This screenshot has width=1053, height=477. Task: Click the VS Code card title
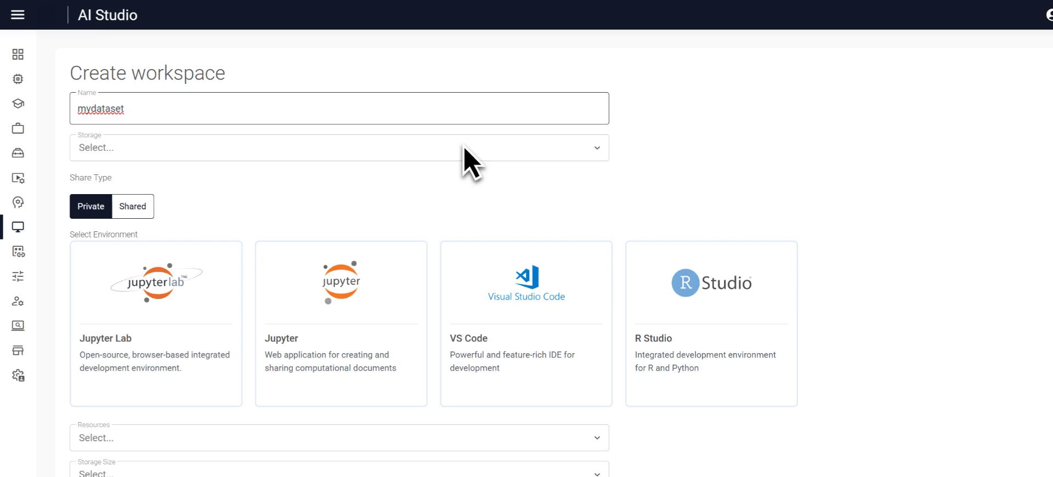pos(468,338)
